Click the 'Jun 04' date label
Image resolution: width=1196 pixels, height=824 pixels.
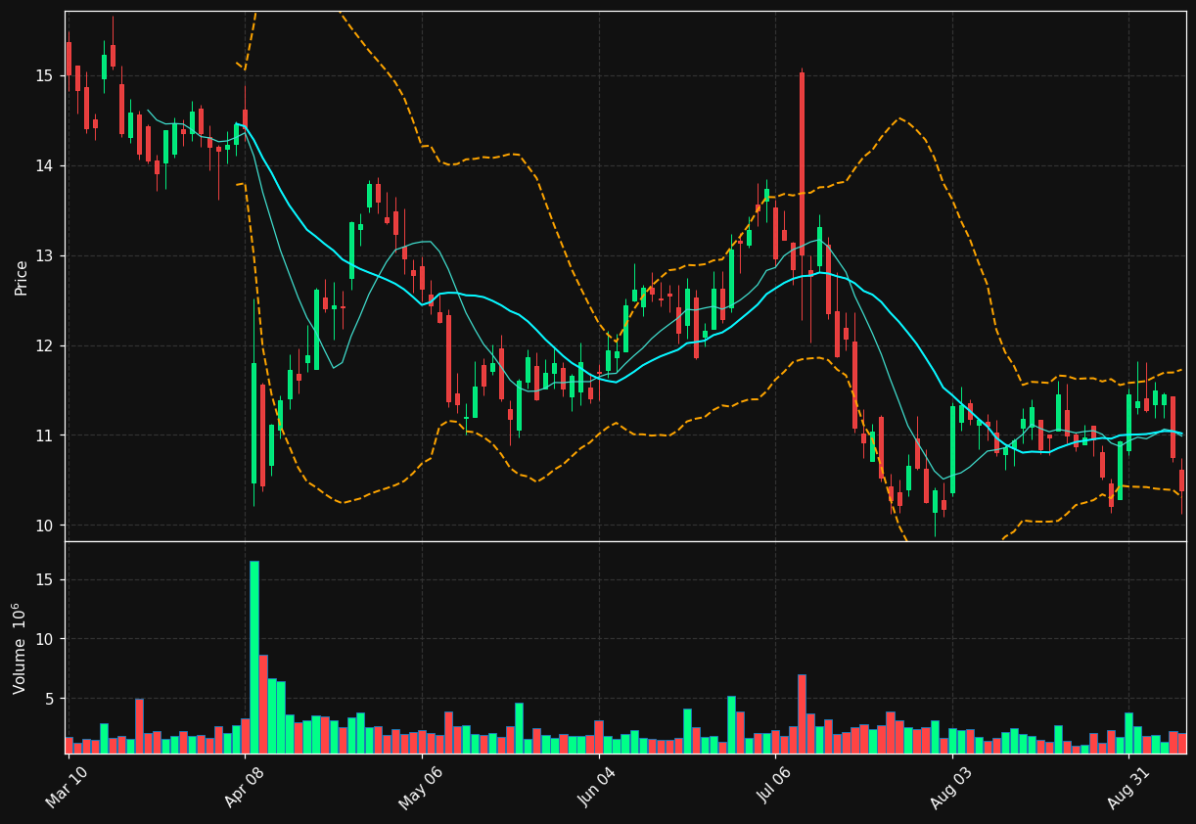[597, 787]
